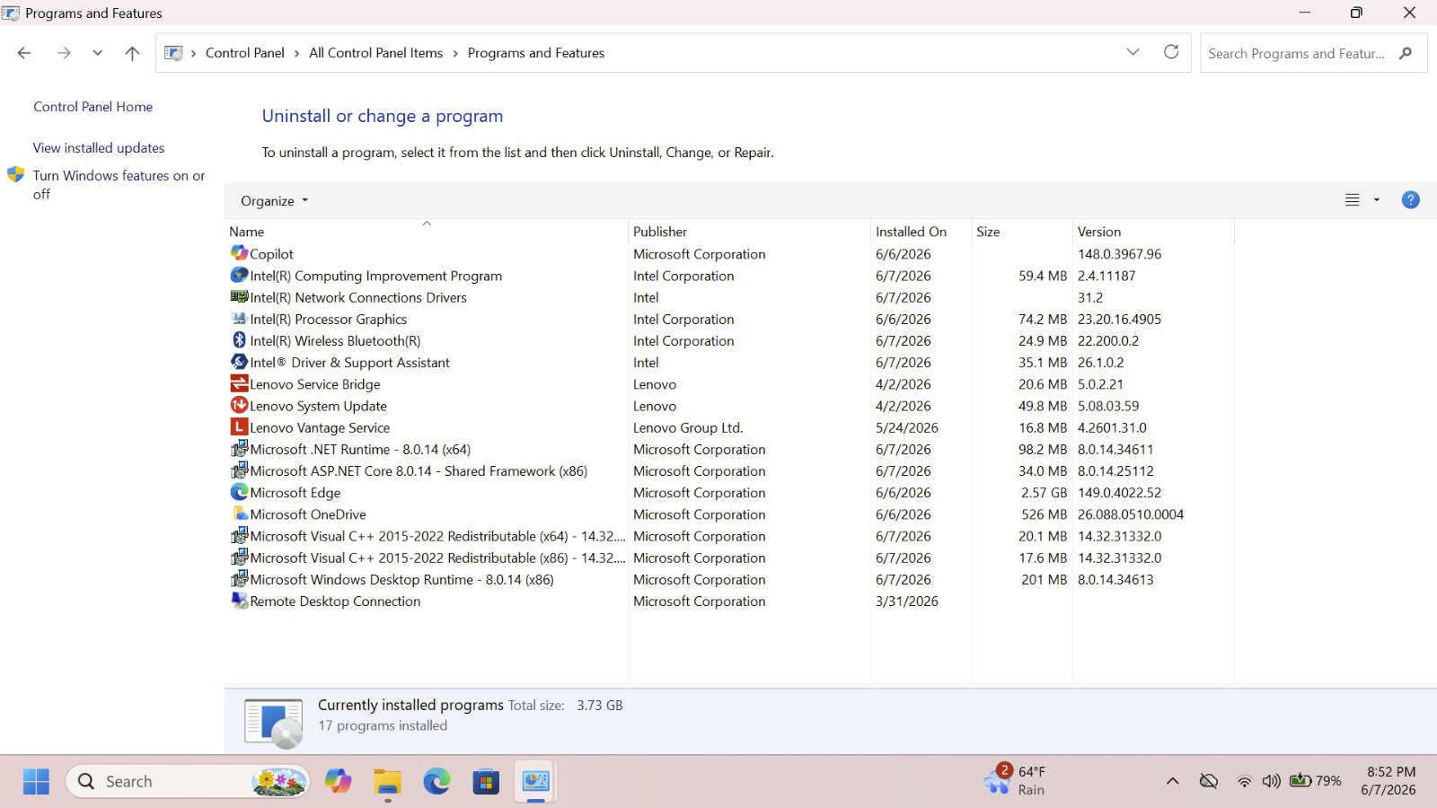Click the battery indicator showing 79%
Image resolution: width=1437 pixels, height=808 pixels.
pos(1315,781)
